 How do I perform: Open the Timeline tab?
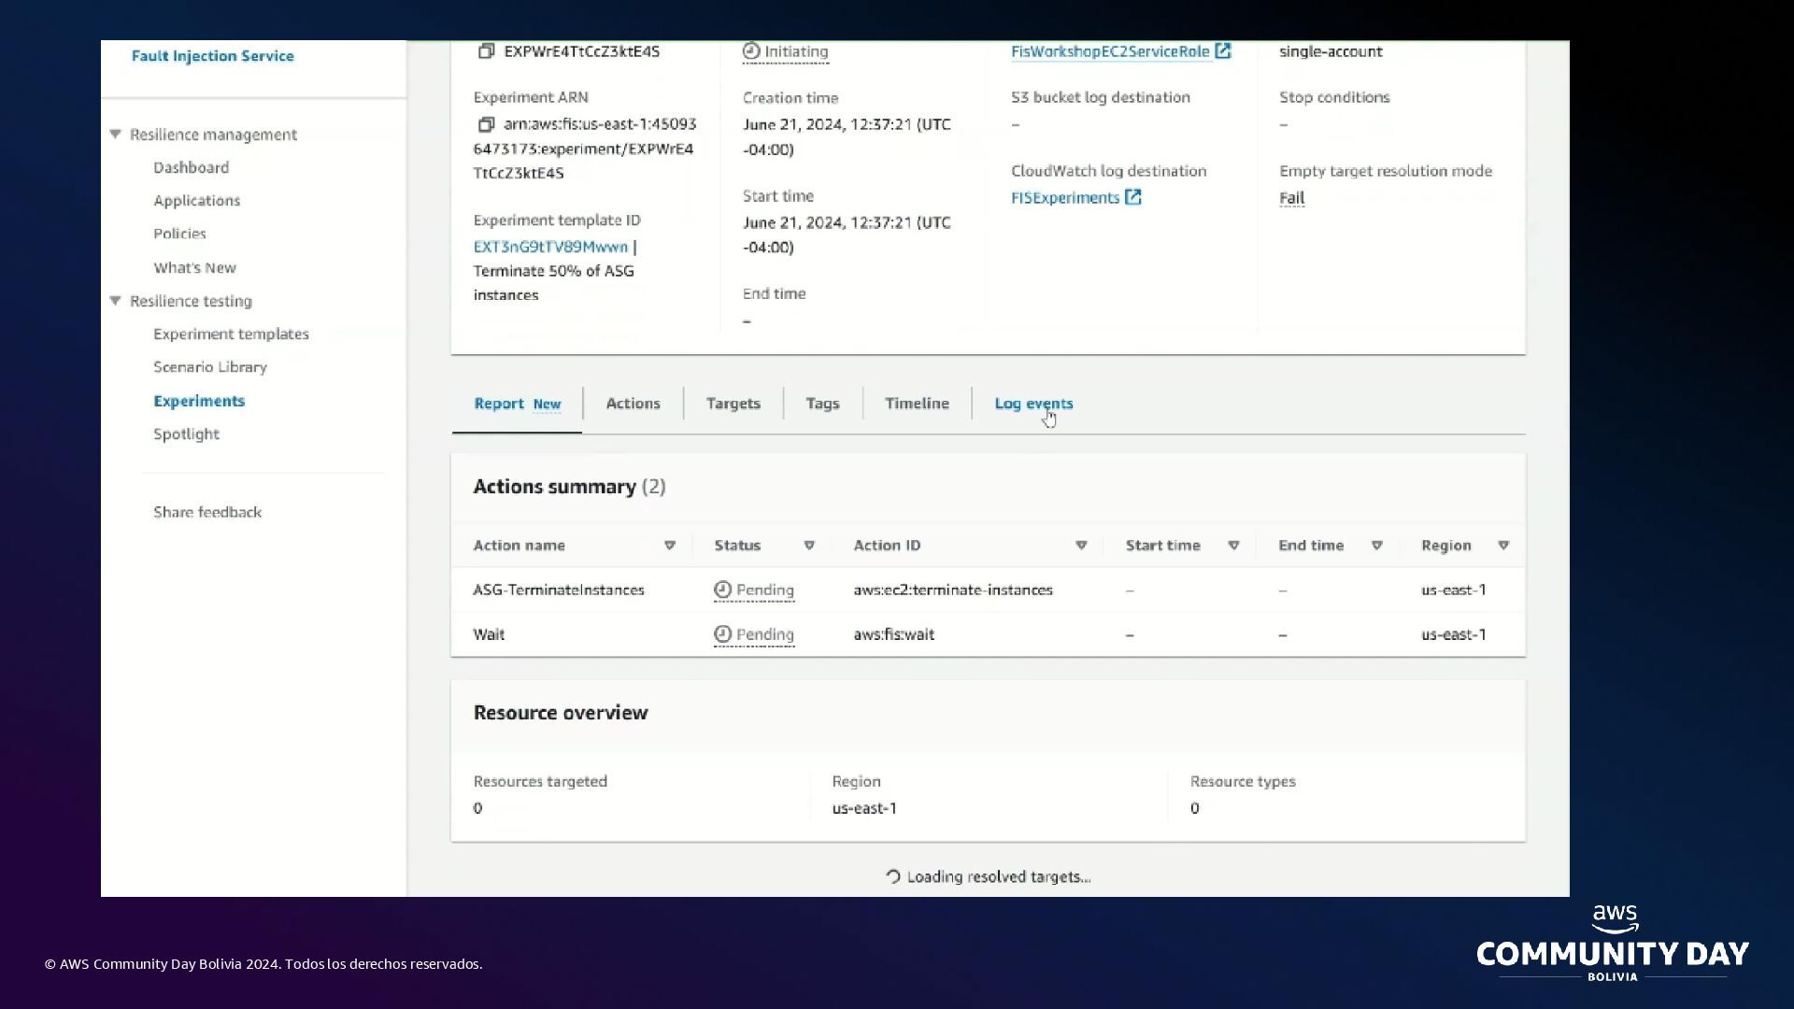pos(917,404)
